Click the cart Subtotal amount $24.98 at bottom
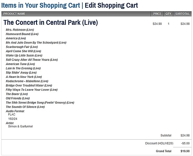193x156 pixels. pos(185,135)
